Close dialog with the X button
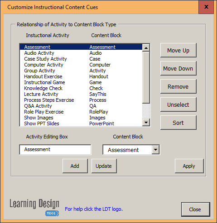 [x=206, y=7]
